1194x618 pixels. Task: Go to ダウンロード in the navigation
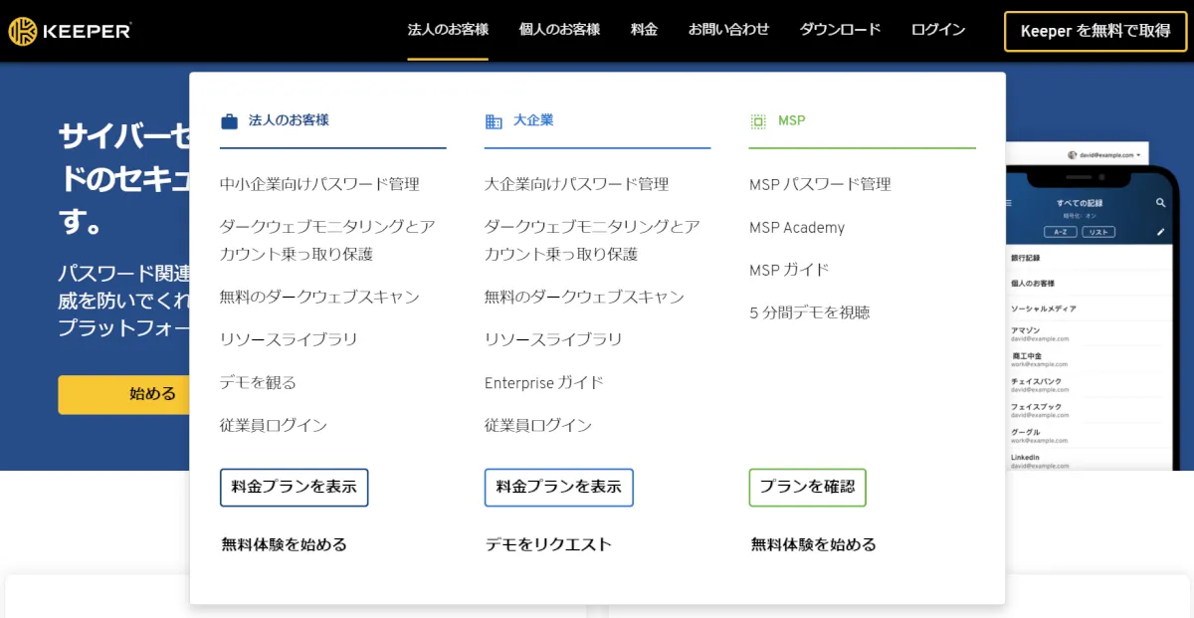[840, 30]
